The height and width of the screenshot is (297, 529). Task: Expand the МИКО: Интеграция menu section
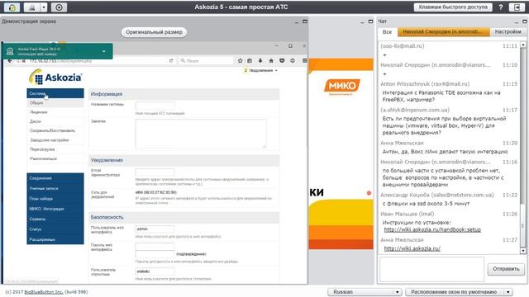[x=55, y=209]
